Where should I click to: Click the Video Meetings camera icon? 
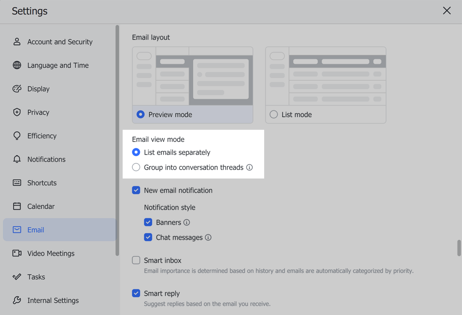coord(17,253)
